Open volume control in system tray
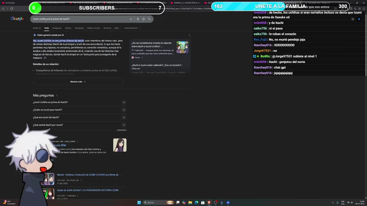Viewport: 367px width, 206px height. [x=352, y=203]
